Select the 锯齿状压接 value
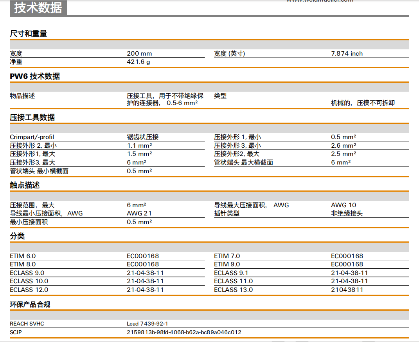 point(143,137)
